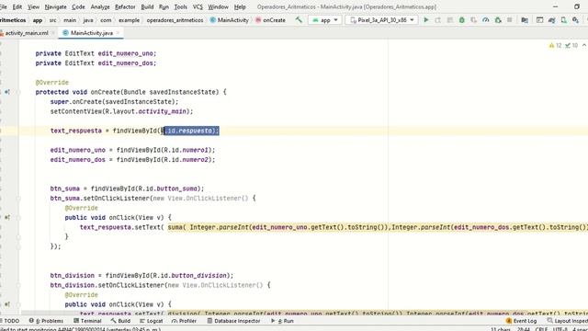Click the MainActivity breadcrumb
The height and width of the screenshot is (331, 588).
pos(229,20)
